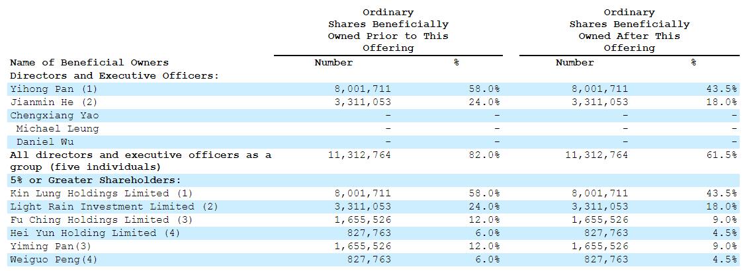The width and height of the screenshot is (747, 271).
Task: Click Yiming Pan's prior-offering 1,655,526 shares
Action: pos(362,247)
